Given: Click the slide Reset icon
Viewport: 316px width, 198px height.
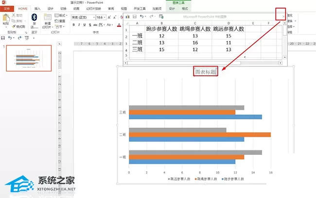Looking at the screenshot, I should coord(56,21).
